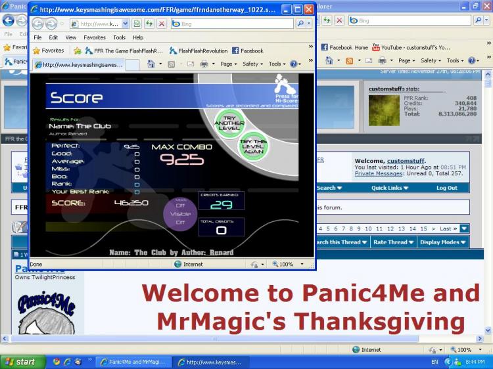Open the Display Modes dropdown
The image size is (493, 369).
click(442, 242)
